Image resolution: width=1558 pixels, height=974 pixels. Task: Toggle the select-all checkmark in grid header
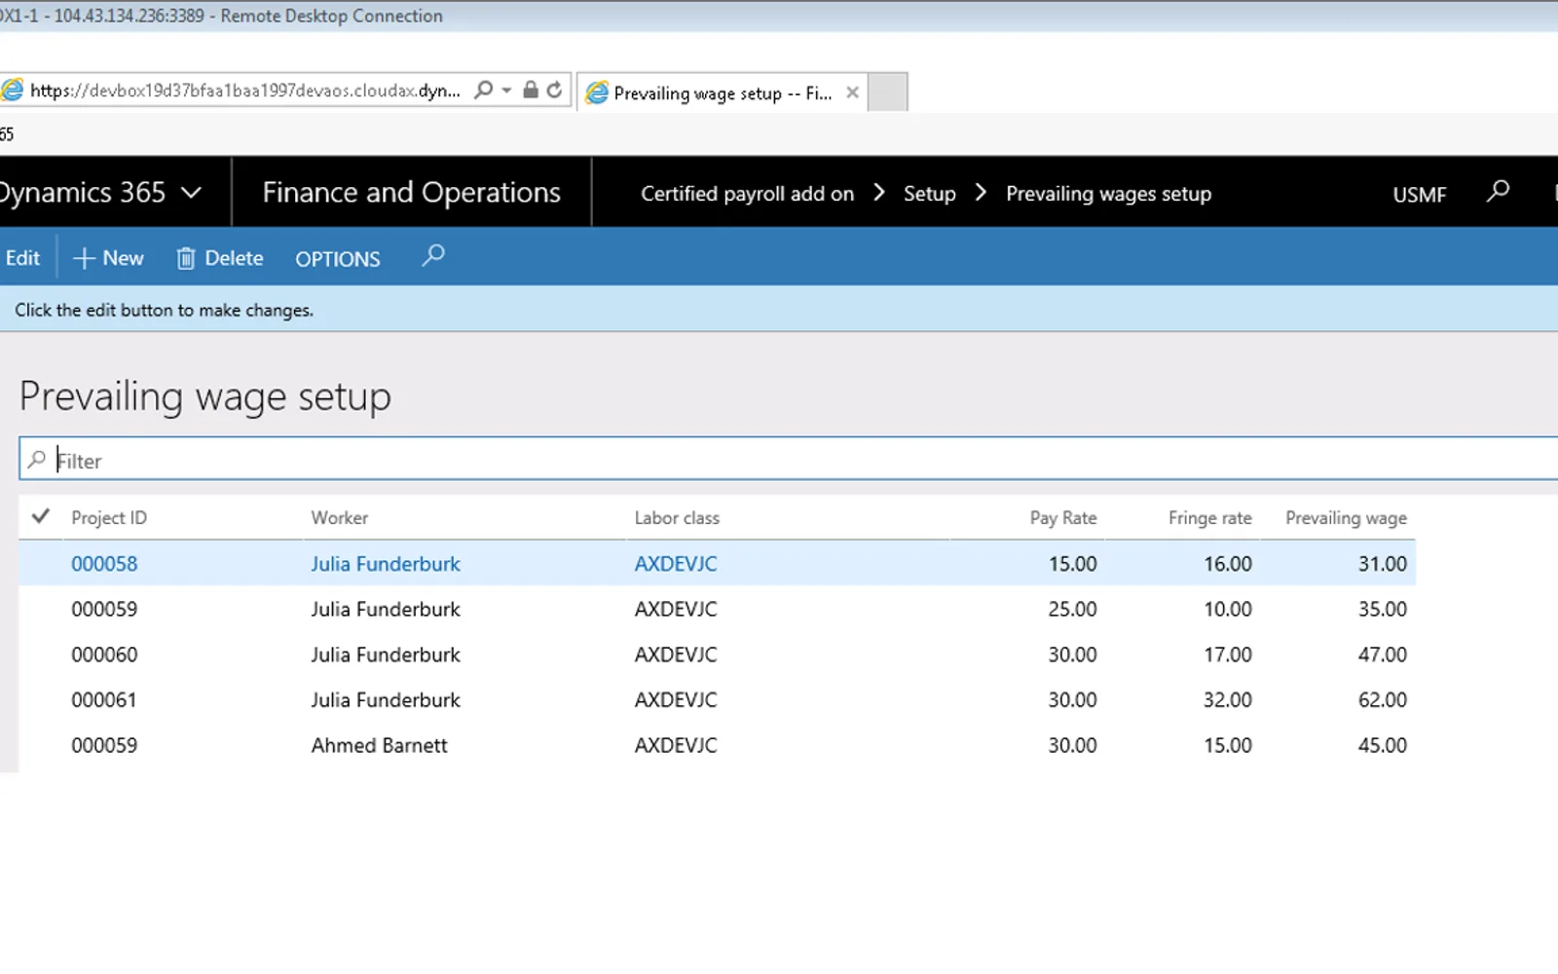40,516
